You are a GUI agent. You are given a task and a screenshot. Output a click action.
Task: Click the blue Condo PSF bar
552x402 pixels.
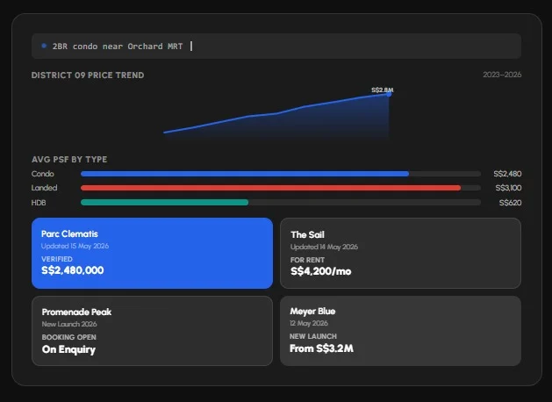(245, 174)
